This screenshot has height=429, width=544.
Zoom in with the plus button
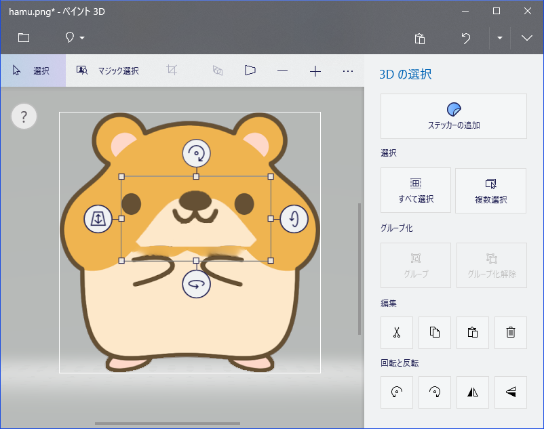click(x=315, y=71)
